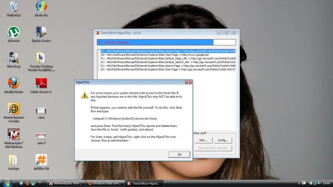Image resolution: width=333 pixels, height=187 pixels.
Task: Select the backups folder on desktop
Action: pyautogui.click(x=14, y=162)
